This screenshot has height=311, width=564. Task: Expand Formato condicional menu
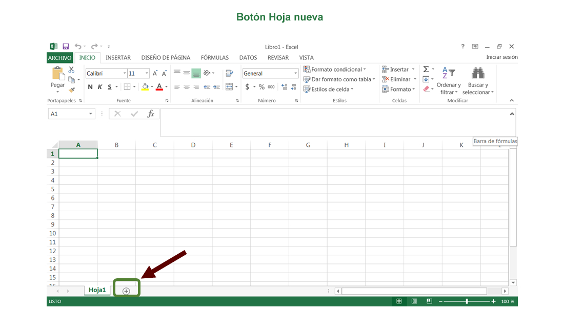335,69
